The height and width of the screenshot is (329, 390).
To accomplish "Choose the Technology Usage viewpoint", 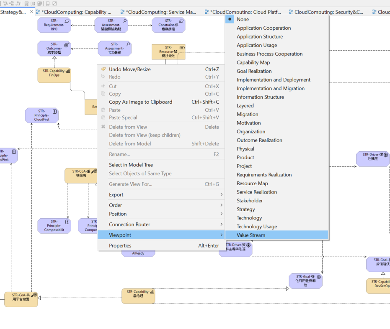I will pyautogui.click(x=277, y=227).
